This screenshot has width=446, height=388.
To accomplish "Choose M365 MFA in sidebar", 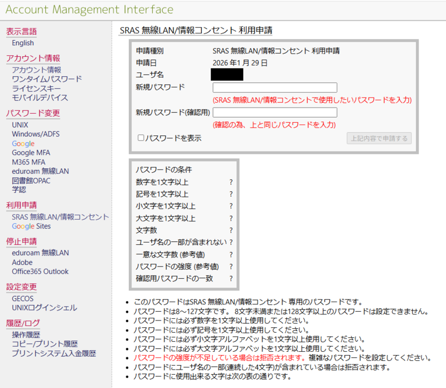I will coord(30,162).
